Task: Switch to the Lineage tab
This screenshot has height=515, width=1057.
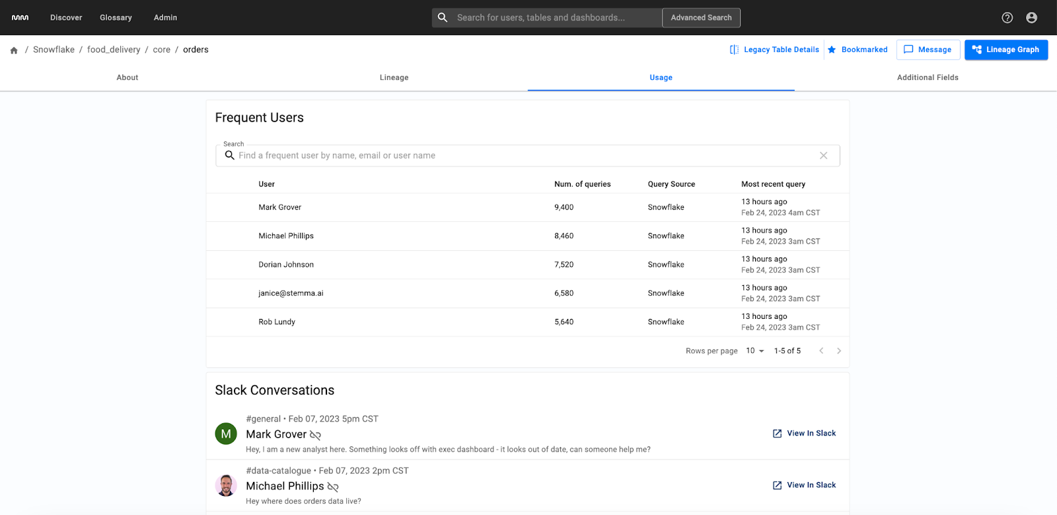Action: click(394, 78)
